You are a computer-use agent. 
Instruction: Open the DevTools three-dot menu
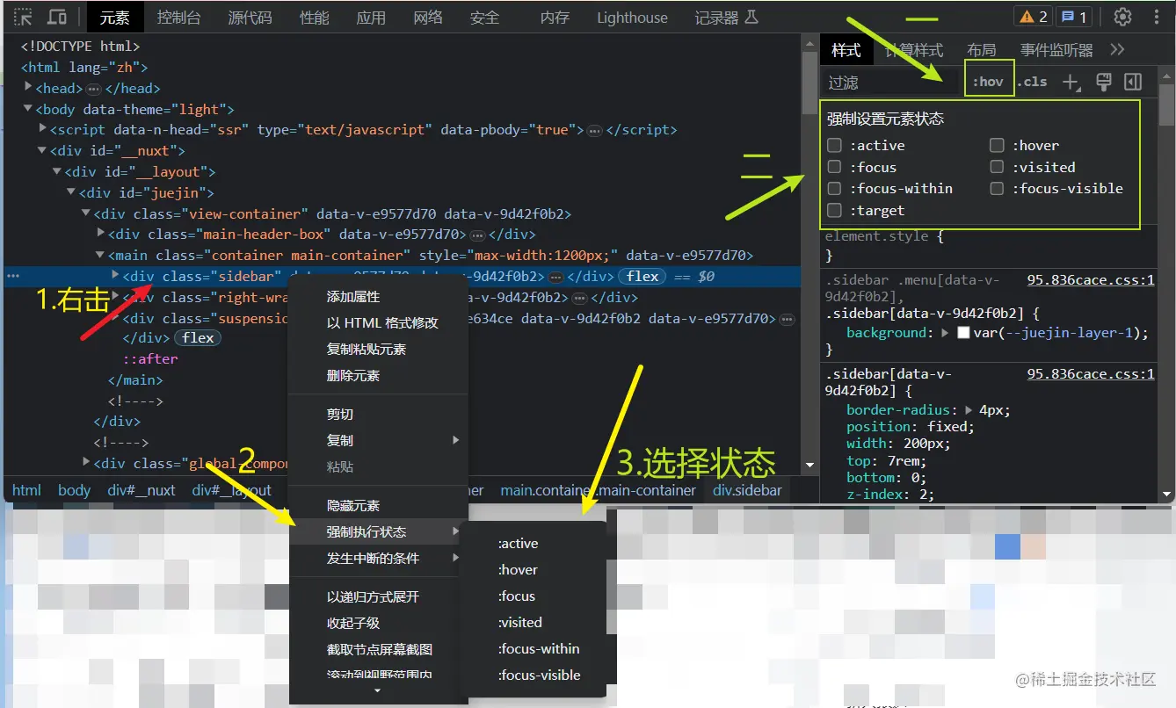[x=1156, y=17]
